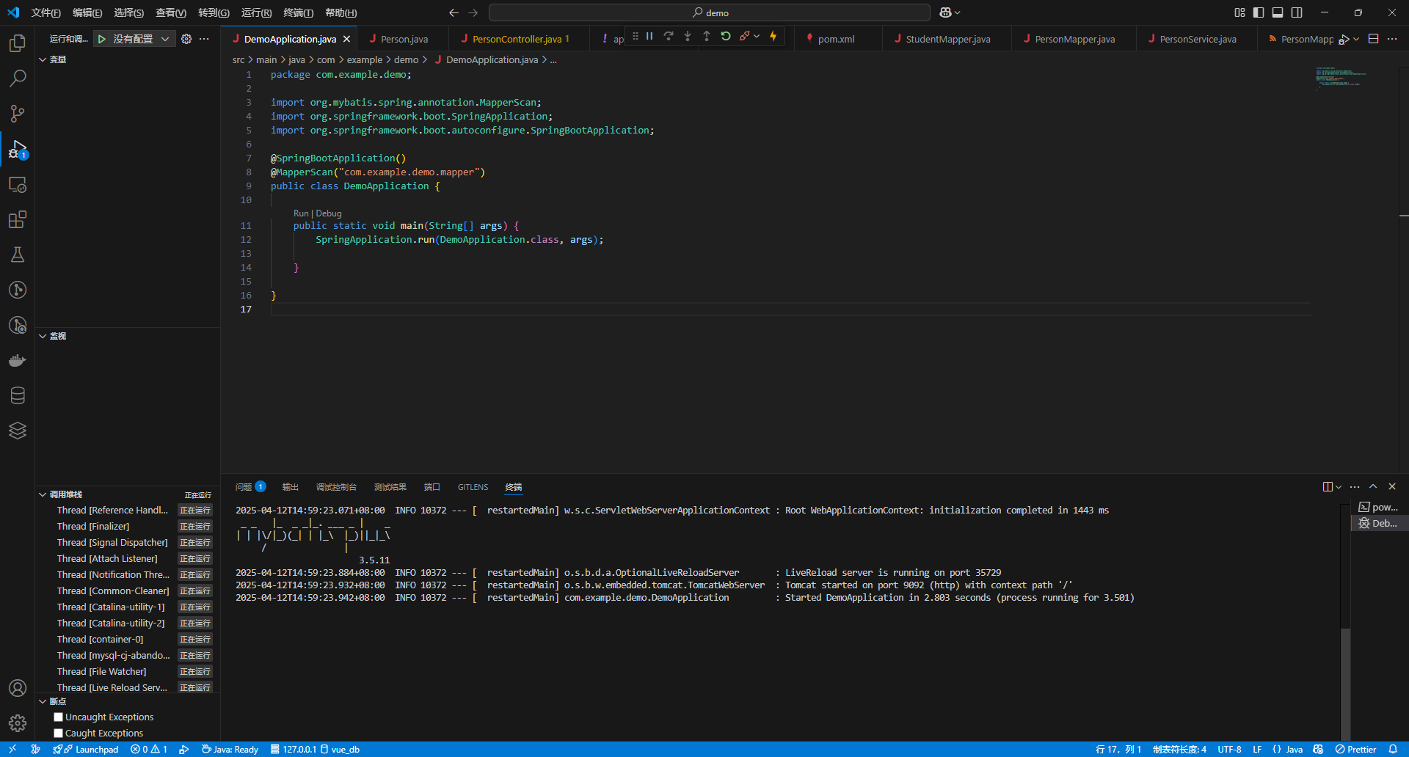Screen dimensions: 1409x757
Task: Click the Java: Ready status bar item
Action: click(x=230, y=749)
